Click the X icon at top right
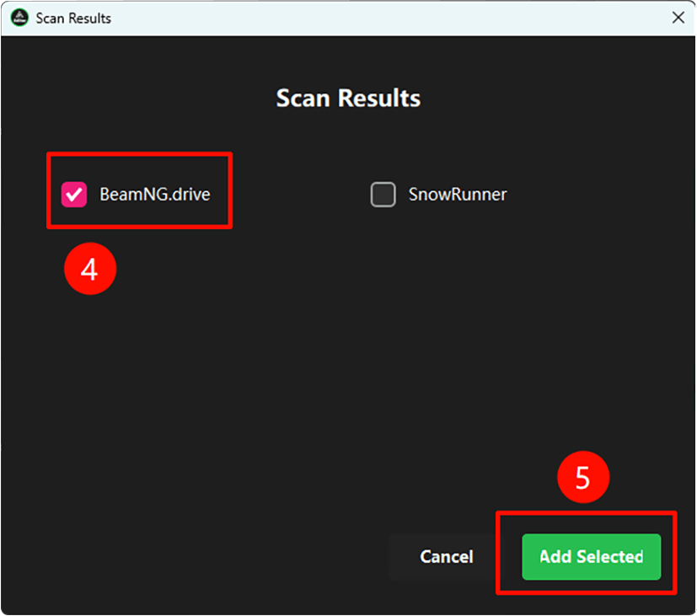The height and width of the screenshot is (616, 697). [x=677, y=18]
